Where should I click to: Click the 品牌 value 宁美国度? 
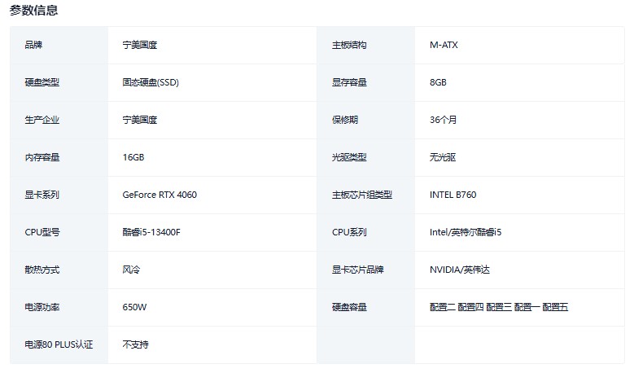tap(139, 45)
